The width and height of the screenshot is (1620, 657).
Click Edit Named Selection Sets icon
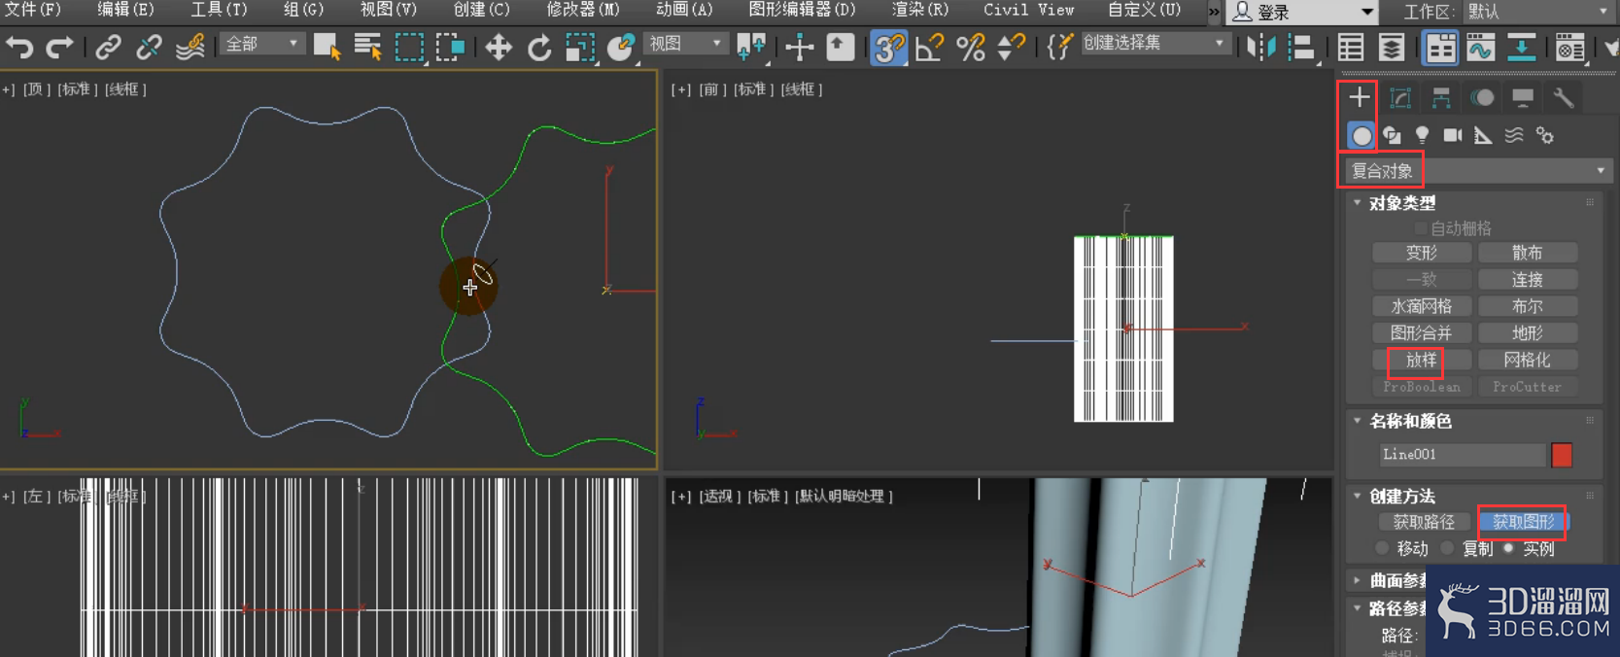click(x=1059, y=47)
